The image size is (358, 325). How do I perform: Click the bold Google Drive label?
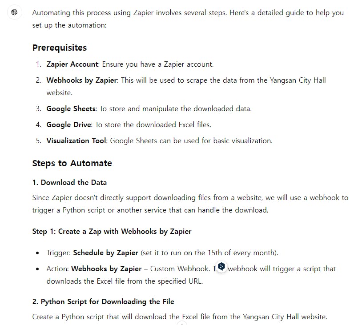pos(69,124)
